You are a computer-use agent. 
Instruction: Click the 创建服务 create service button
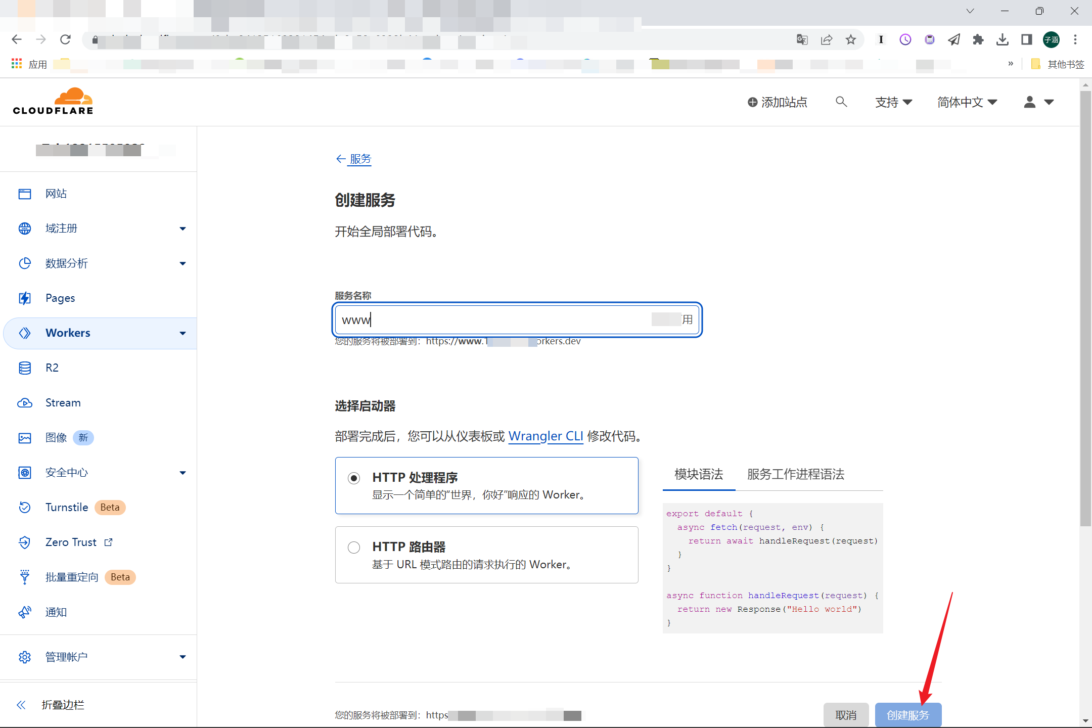click(x=908, y=715)
